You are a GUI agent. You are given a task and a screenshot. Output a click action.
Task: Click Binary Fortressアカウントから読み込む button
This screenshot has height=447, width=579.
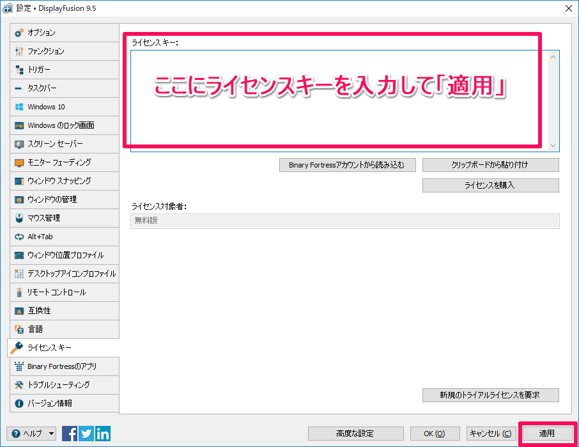coord(347,165)
